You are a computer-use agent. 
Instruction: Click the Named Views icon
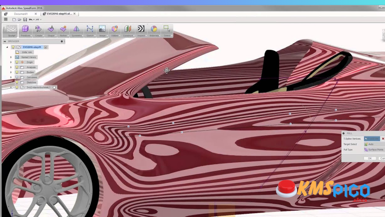(x=17, y=57)
